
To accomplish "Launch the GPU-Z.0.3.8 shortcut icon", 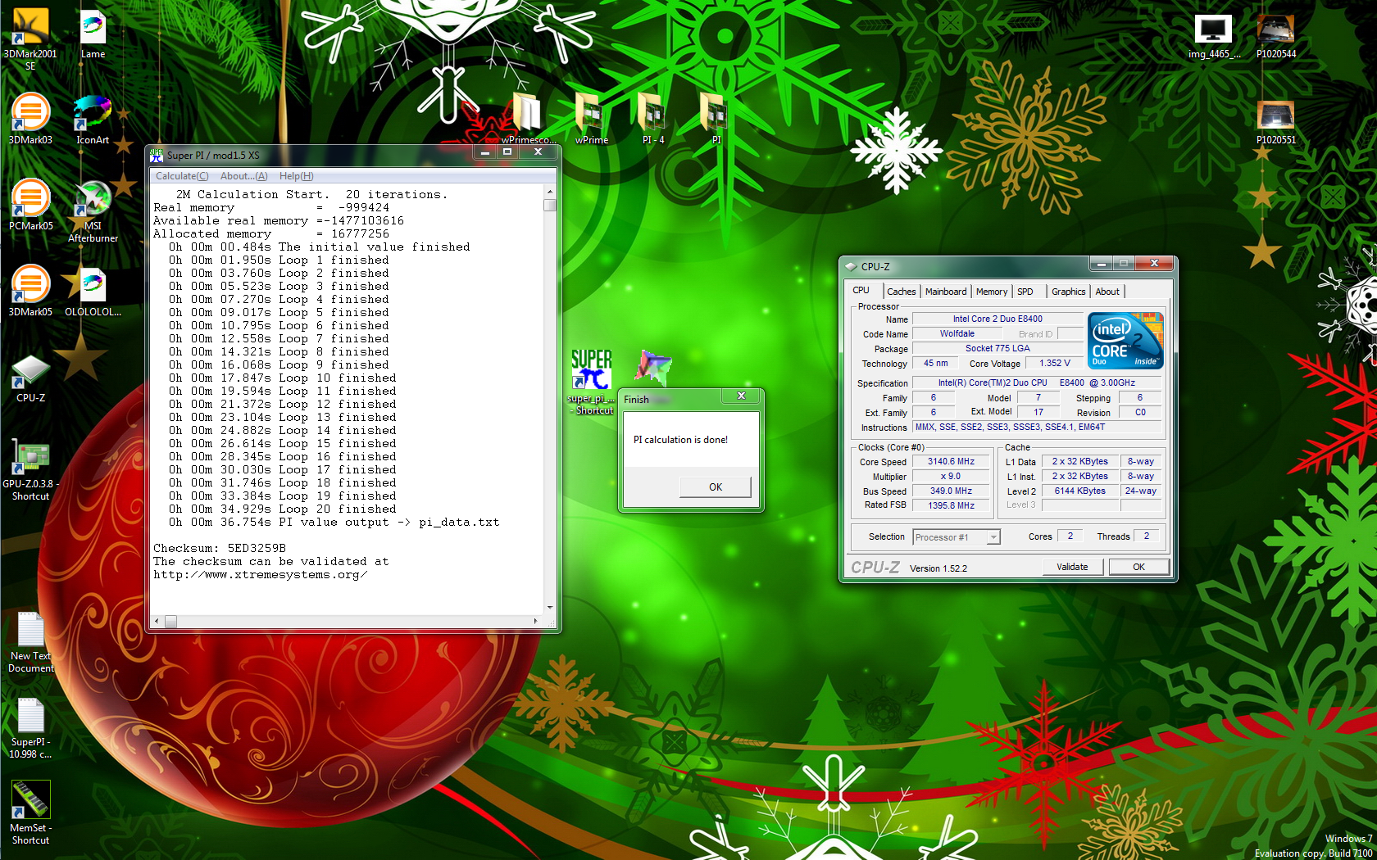I will pos(30,469).
